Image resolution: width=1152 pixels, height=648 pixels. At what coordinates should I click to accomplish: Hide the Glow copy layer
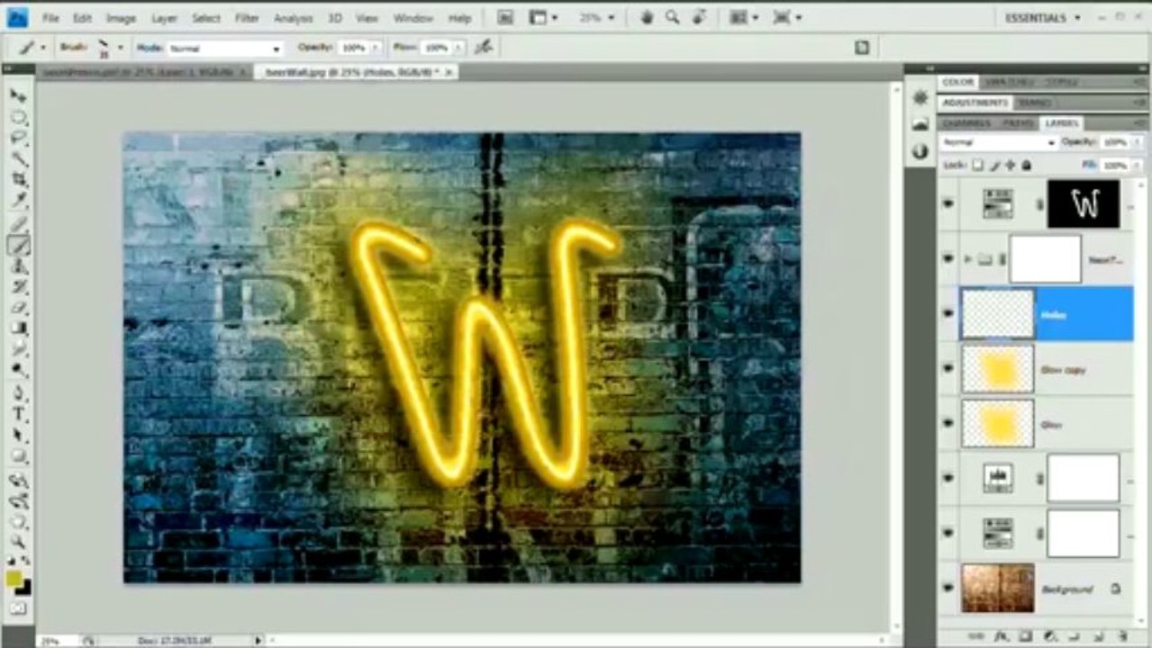948,368
